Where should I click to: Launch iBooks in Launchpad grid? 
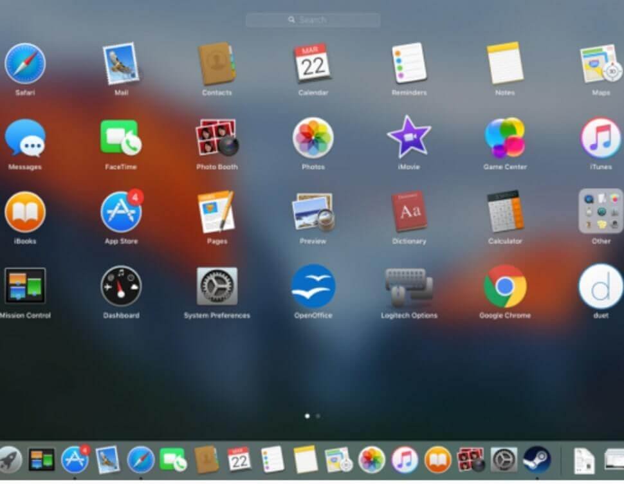click(25, 212)
